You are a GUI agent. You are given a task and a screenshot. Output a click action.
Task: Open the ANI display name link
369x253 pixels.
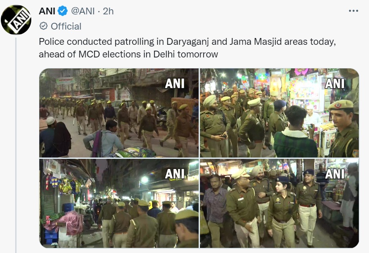[x=47, y=11]
